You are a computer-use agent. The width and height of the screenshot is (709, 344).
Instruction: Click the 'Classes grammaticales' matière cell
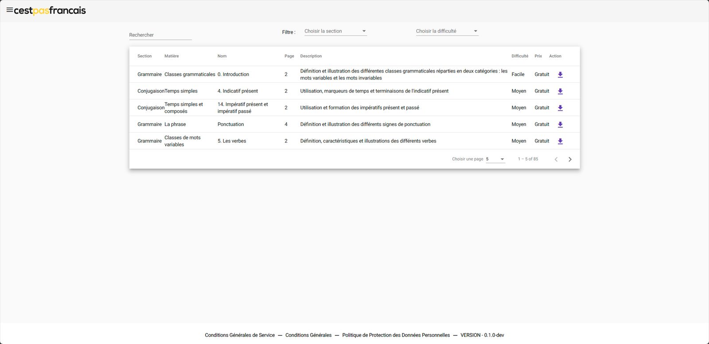pos(190,74)
